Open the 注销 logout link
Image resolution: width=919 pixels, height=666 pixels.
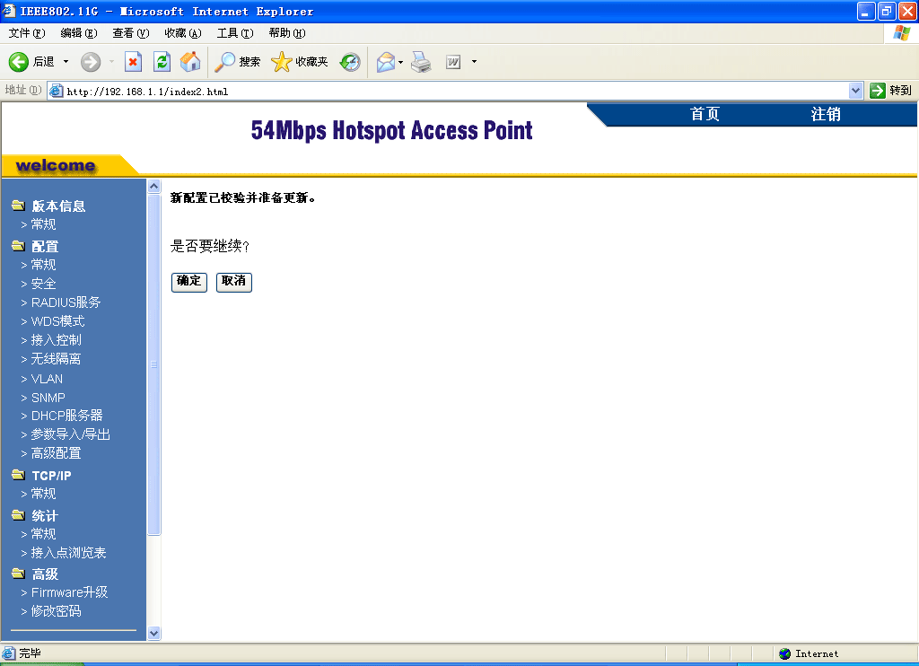(x=826, y=115)
